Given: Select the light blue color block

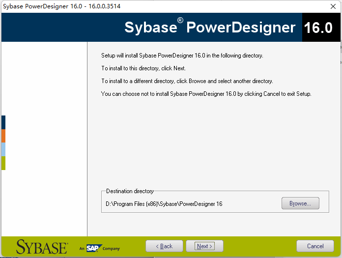Looking at the screenshot, I should coord(3,149).
